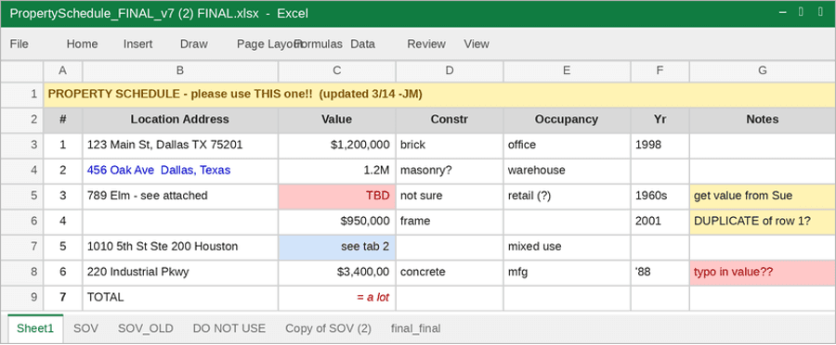
Task: Select column F header
Action: pyautogui.click(x=660, y=70)
